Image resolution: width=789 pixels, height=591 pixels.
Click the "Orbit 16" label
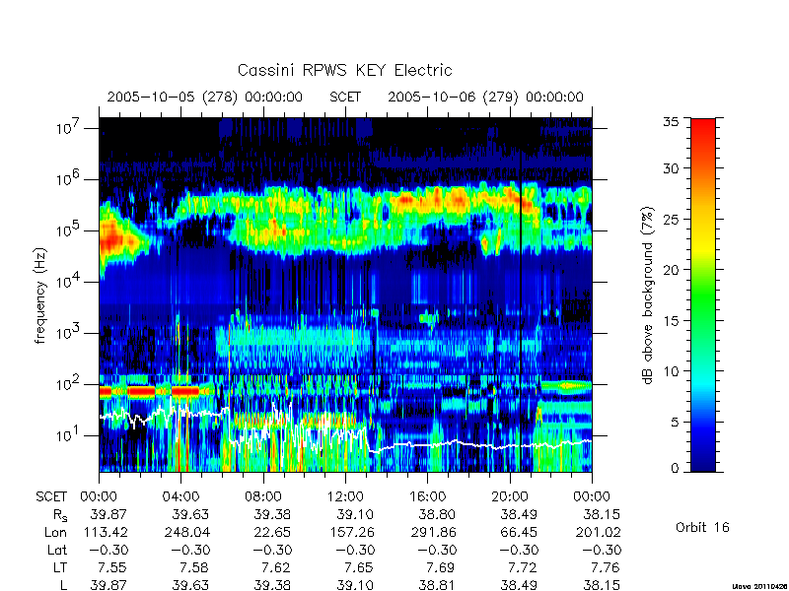(702, 527)
